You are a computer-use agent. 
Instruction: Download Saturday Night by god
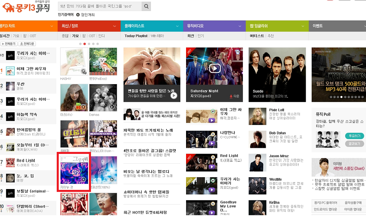[234, 96]
